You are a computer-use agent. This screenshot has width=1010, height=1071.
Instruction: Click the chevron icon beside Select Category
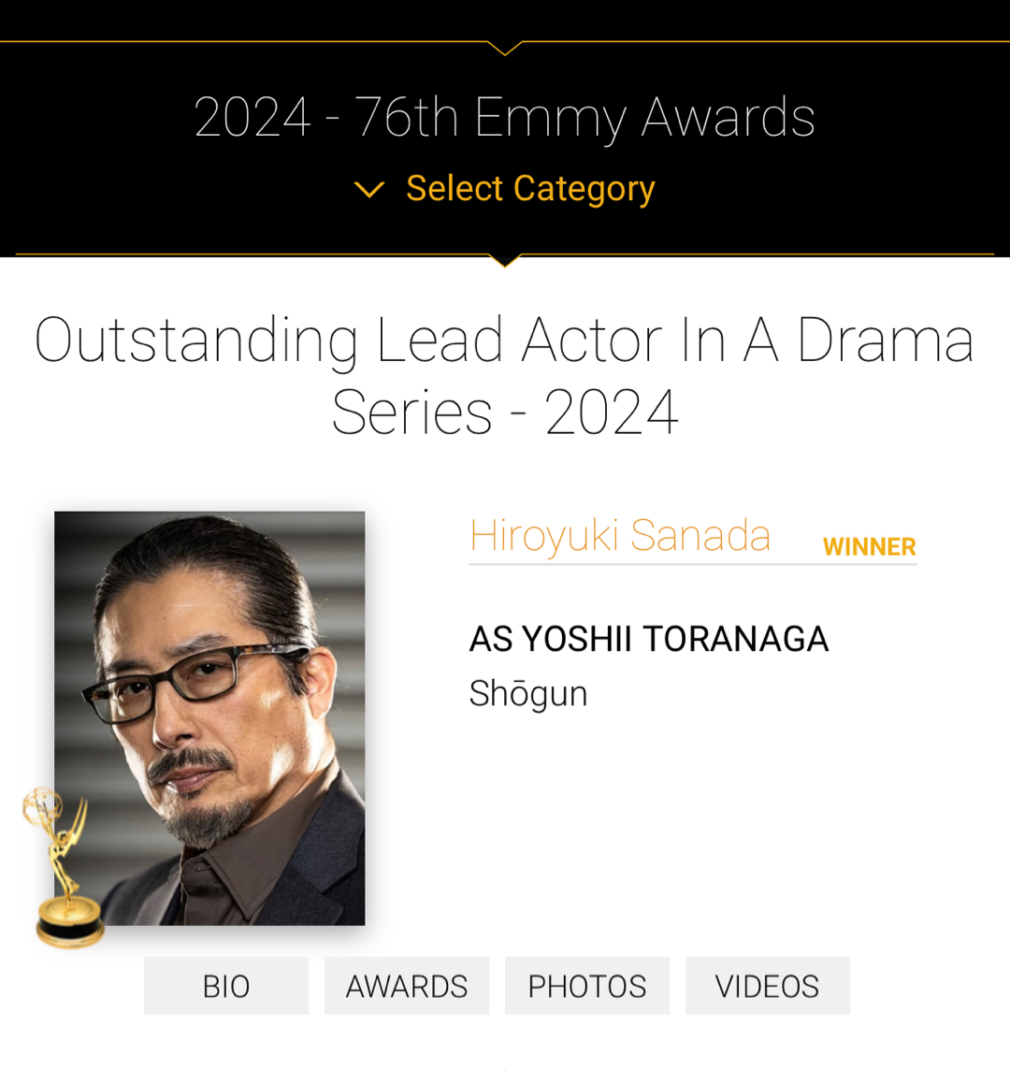point(369,190)
